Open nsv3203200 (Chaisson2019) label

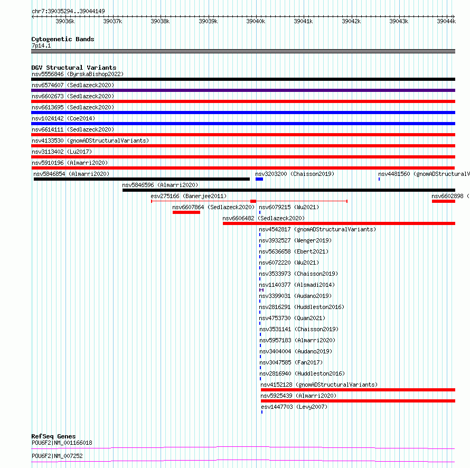295,174
